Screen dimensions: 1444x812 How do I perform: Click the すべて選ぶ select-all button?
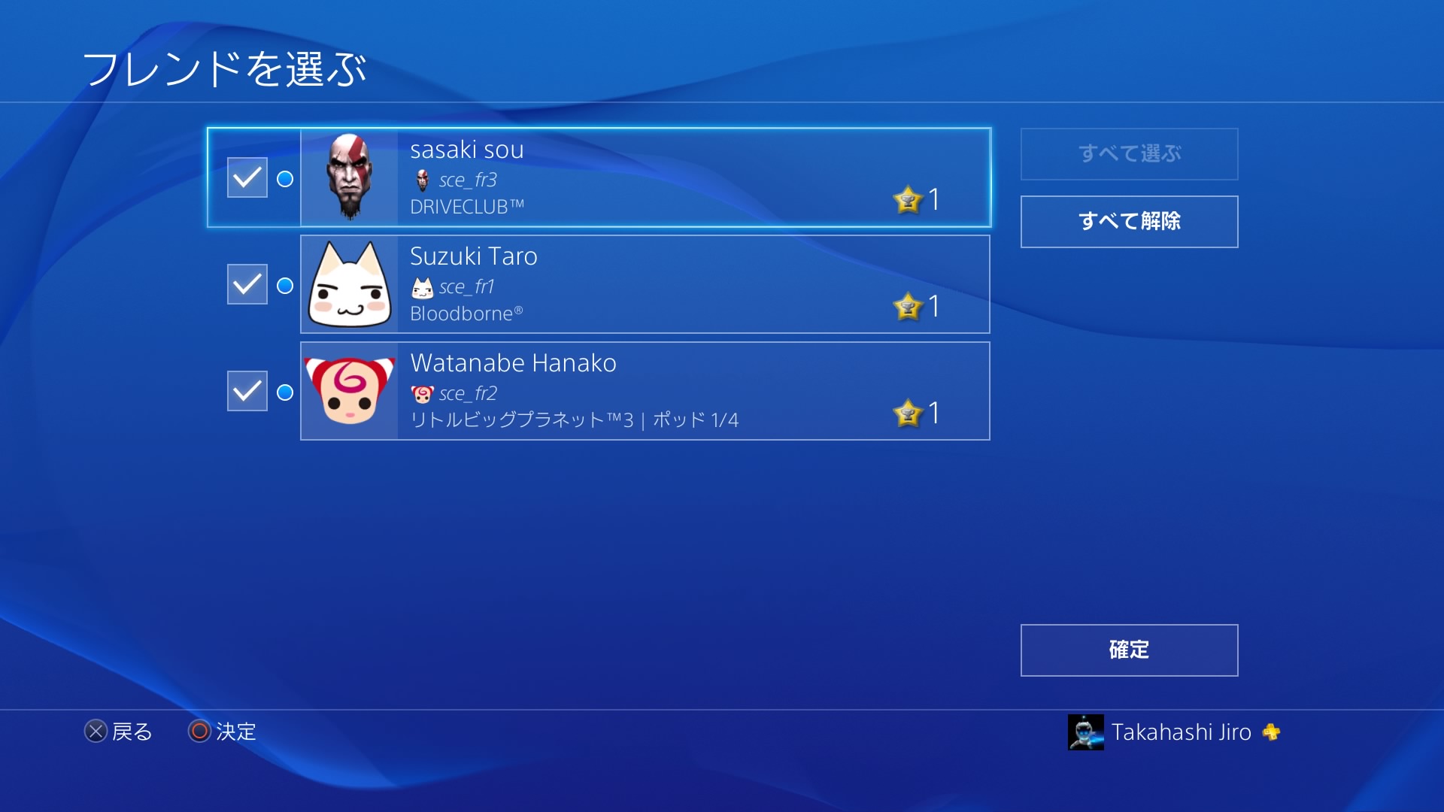(x=1129, y=154)
